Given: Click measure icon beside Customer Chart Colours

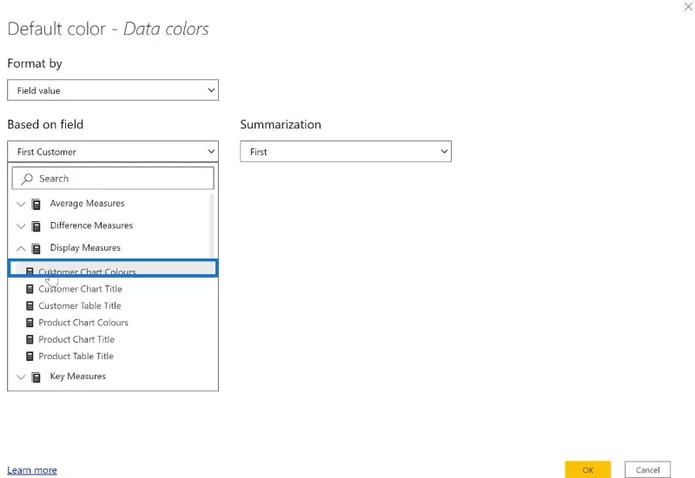Looking at the screenshot, I should pos(30,272).
